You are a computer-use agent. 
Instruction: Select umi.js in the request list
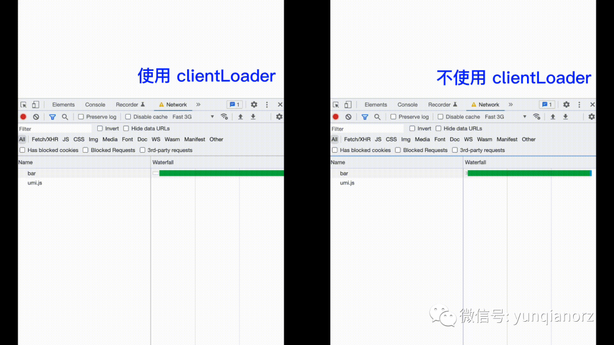(35, 183)
